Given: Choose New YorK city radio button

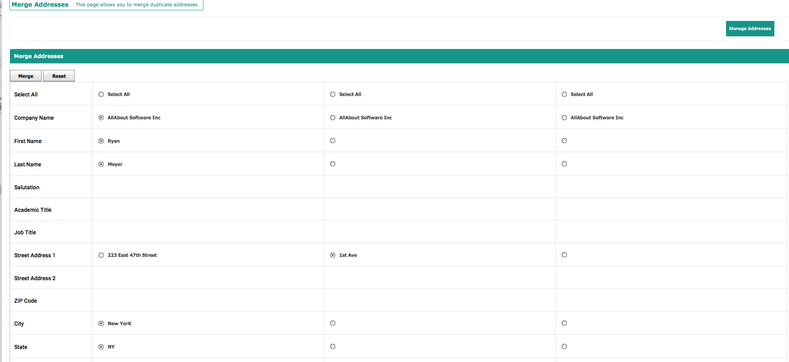Looking at the screenshot, I should 101,324.
